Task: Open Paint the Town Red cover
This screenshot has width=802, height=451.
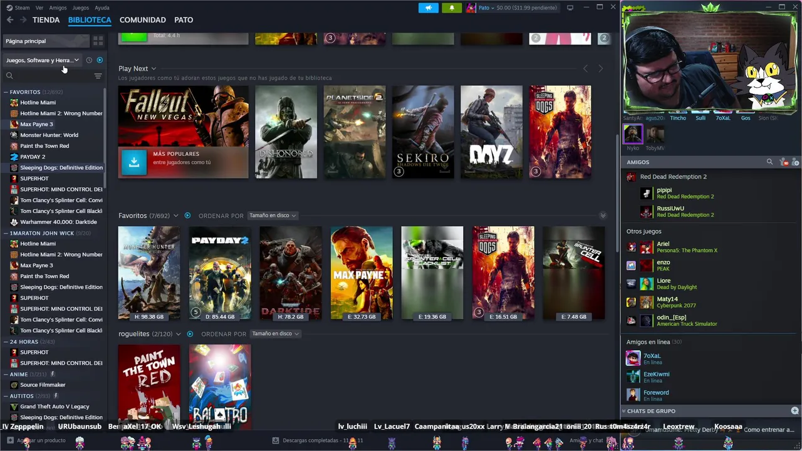Action: click(x=149, y=387)
